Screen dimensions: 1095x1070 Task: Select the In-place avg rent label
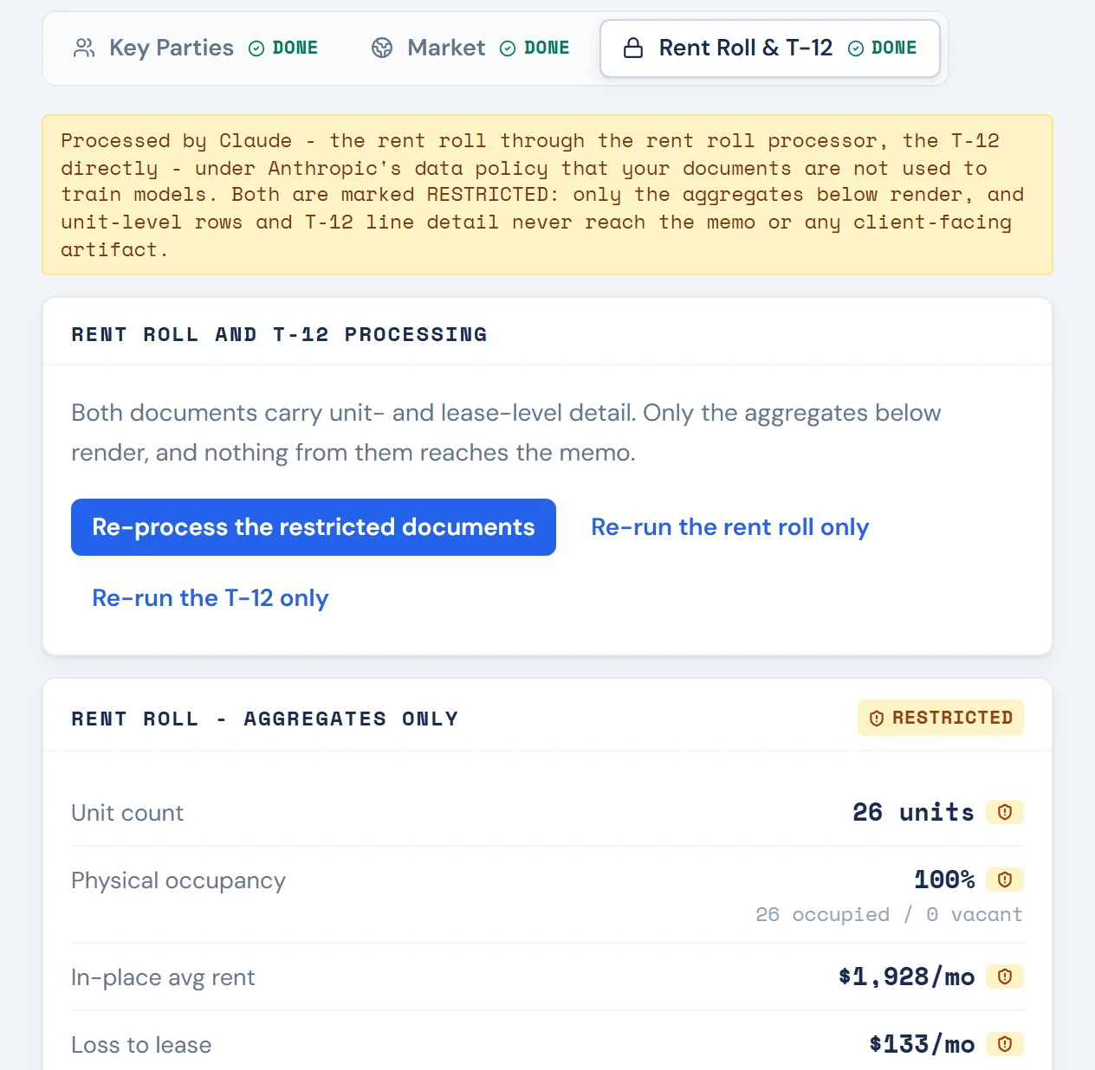(163, 977)
